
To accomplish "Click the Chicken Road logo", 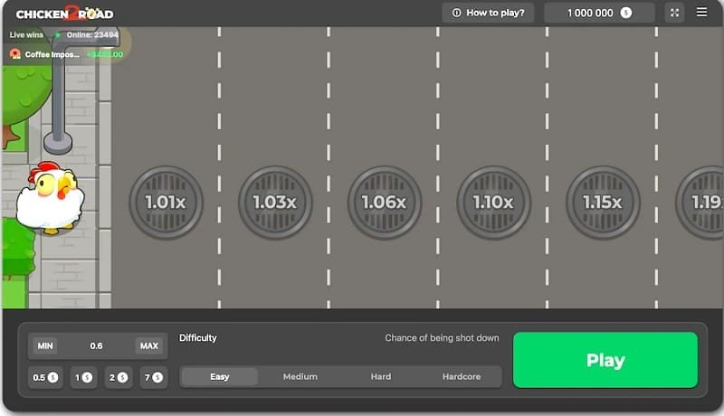I will 65,14.
